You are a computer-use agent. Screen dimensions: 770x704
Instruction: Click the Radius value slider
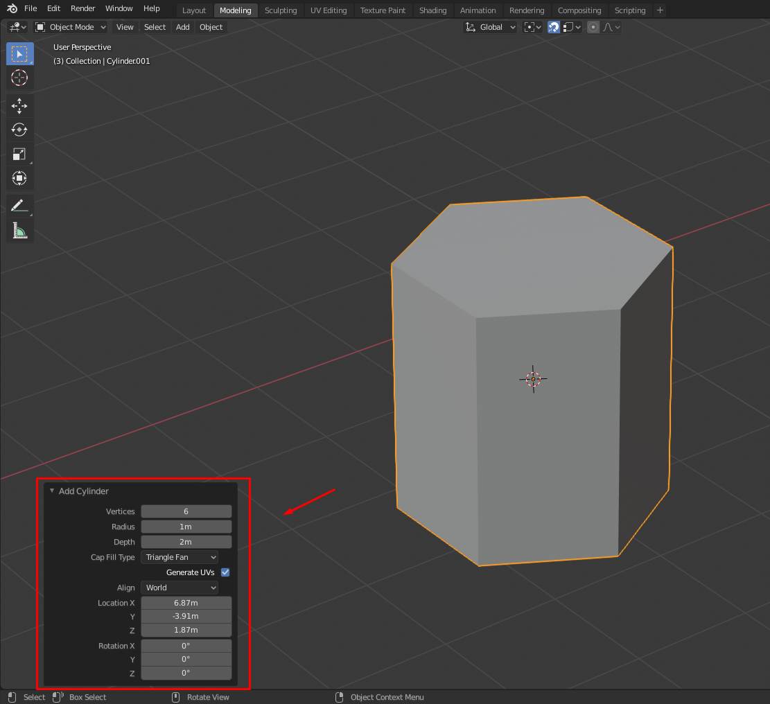[186, 527]
